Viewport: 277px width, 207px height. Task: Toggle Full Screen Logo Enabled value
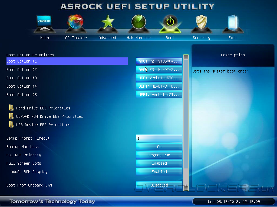[159, 163]
